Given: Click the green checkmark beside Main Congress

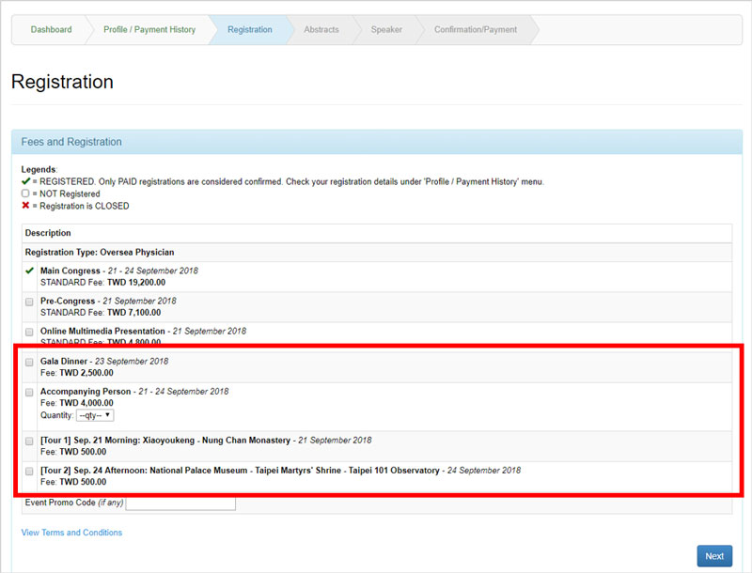Looking at the screenshot, I should [x=29, y=271].
